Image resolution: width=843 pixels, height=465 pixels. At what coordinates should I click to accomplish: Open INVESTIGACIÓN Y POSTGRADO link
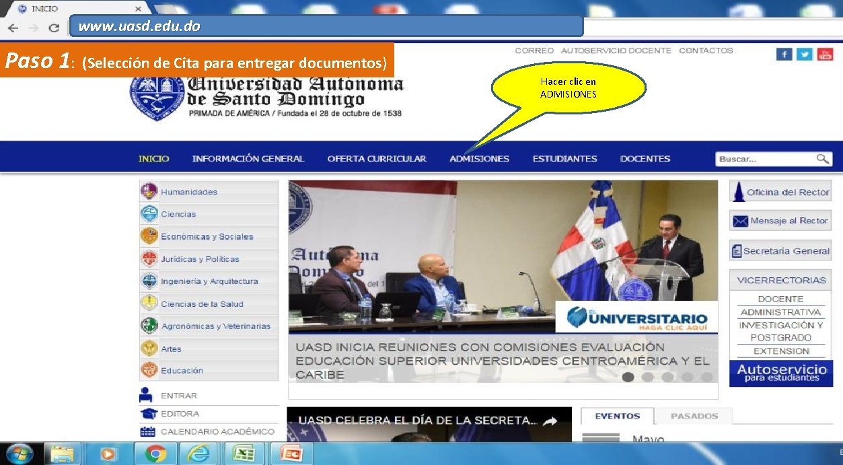click(x=780, y=331)
